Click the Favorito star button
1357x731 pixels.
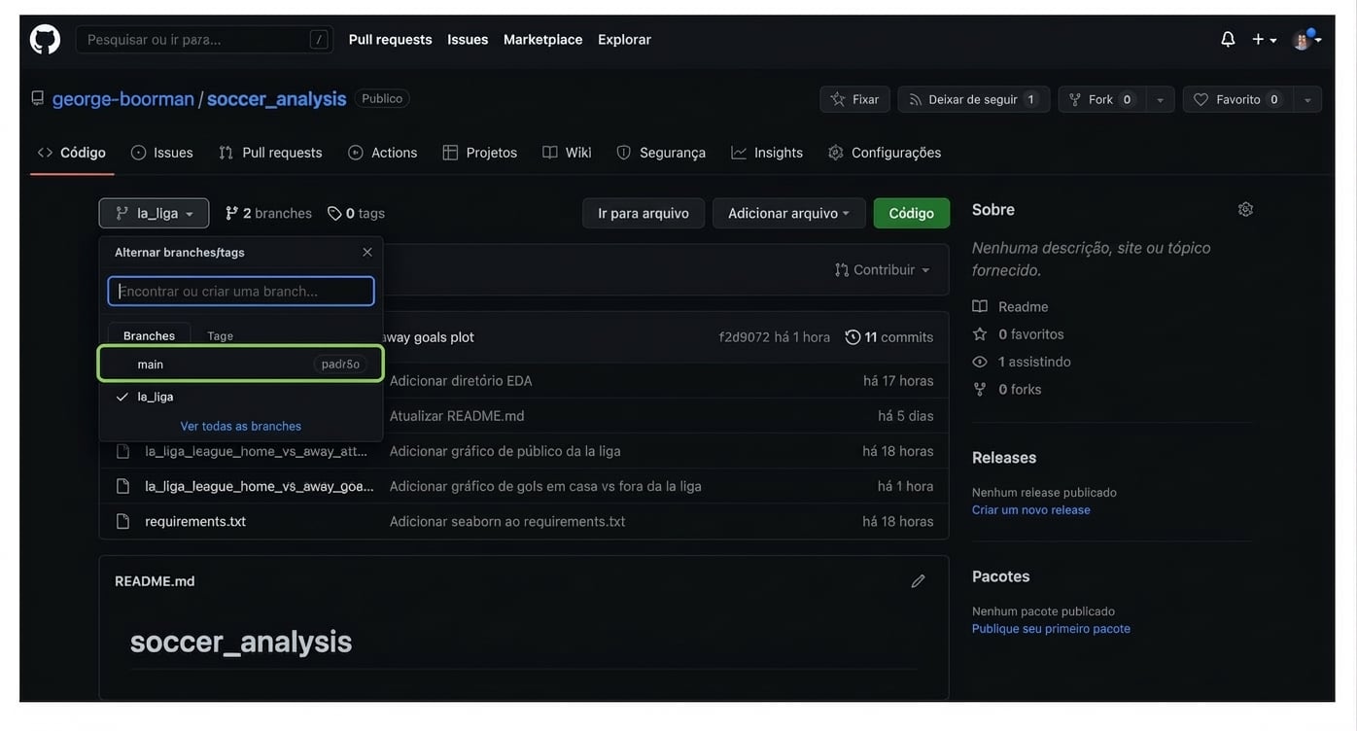1237,99
